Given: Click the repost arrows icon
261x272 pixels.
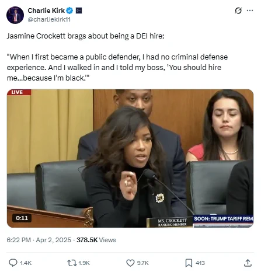Looking at the screenshot, I should (72, 263).
